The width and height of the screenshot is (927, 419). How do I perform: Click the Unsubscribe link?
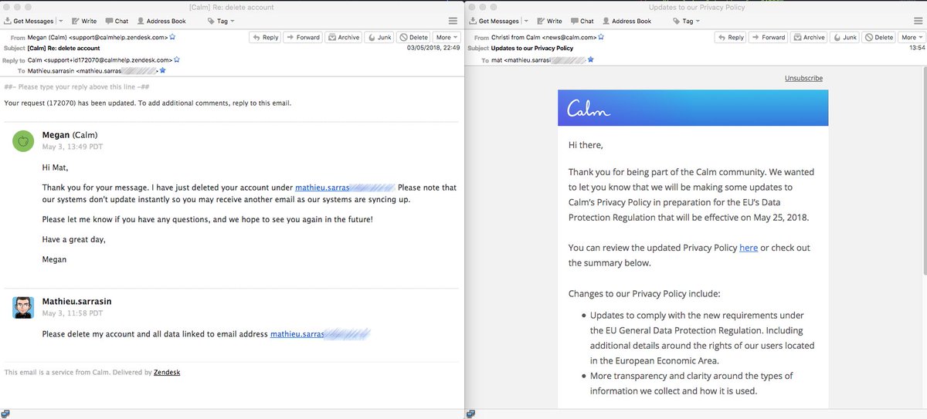coord(803,79)
